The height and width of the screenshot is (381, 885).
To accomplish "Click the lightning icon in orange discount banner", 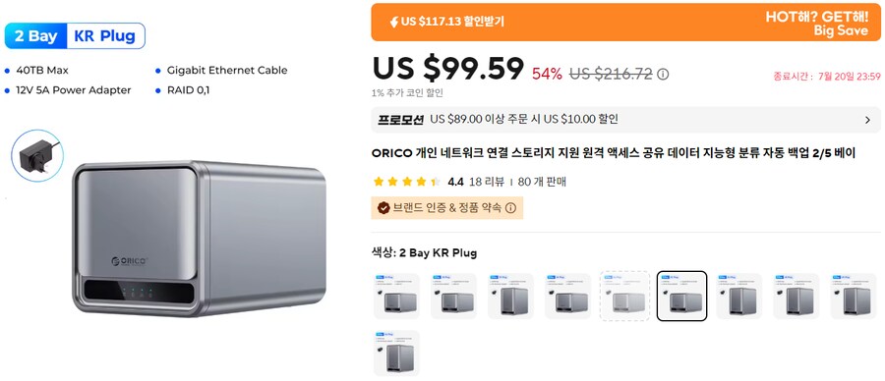I will (x=394, y=22).
